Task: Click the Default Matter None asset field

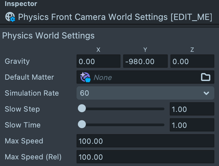Action: click(143, 77)
